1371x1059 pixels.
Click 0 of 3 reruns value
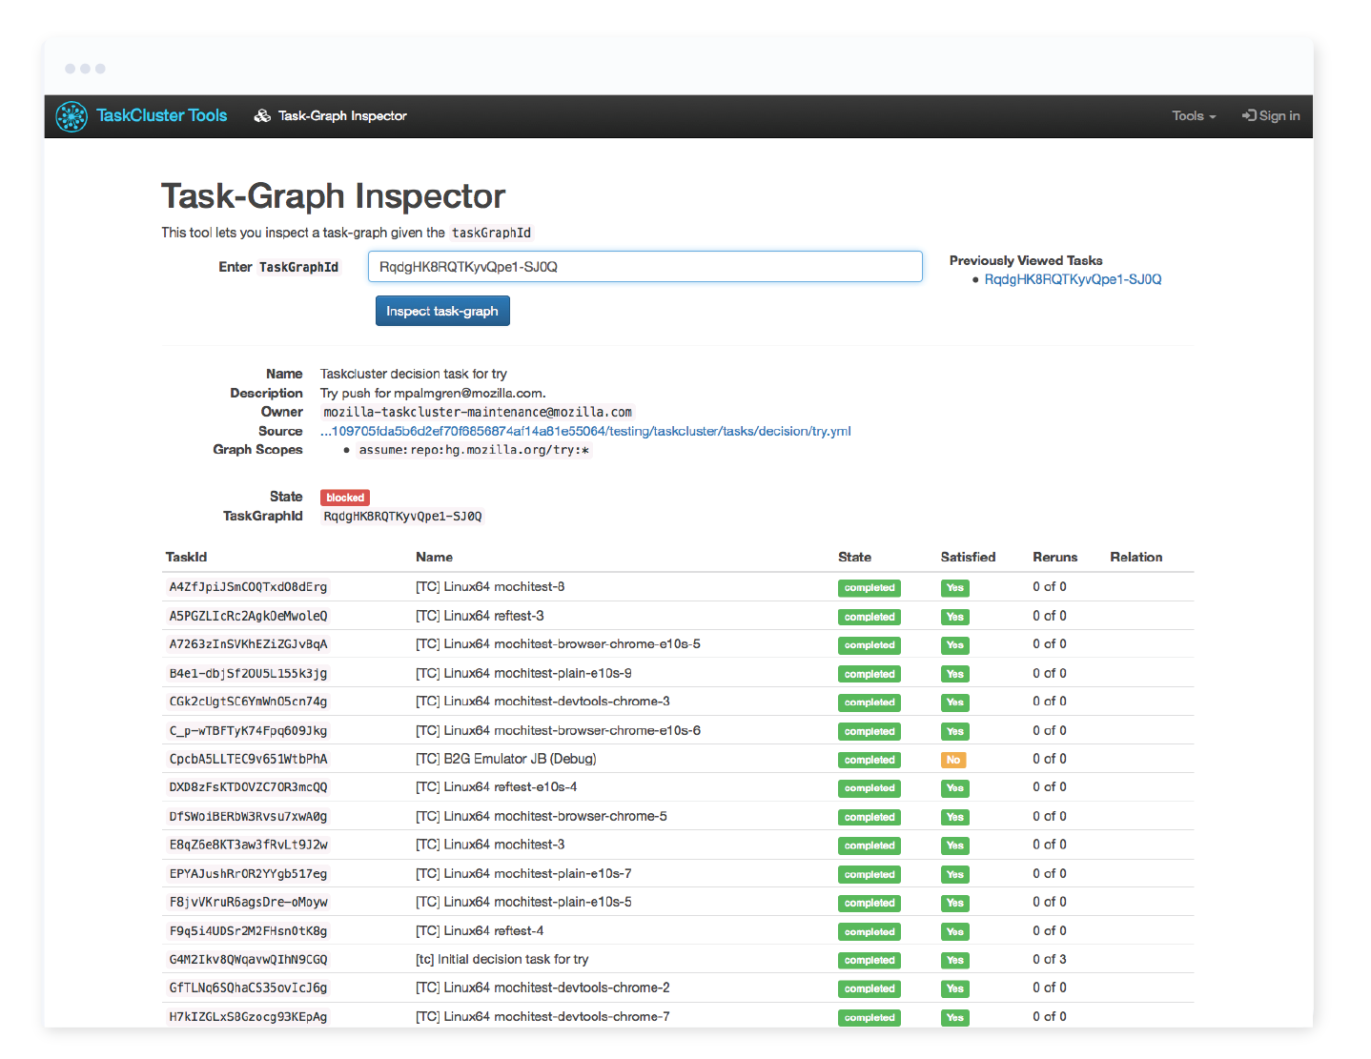[x=1050, y=959]
